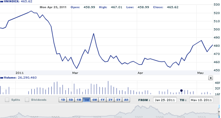Click the Open value 458.99
Screen dimensions: 221x118
pyautogui.click(x=89, y=7)
